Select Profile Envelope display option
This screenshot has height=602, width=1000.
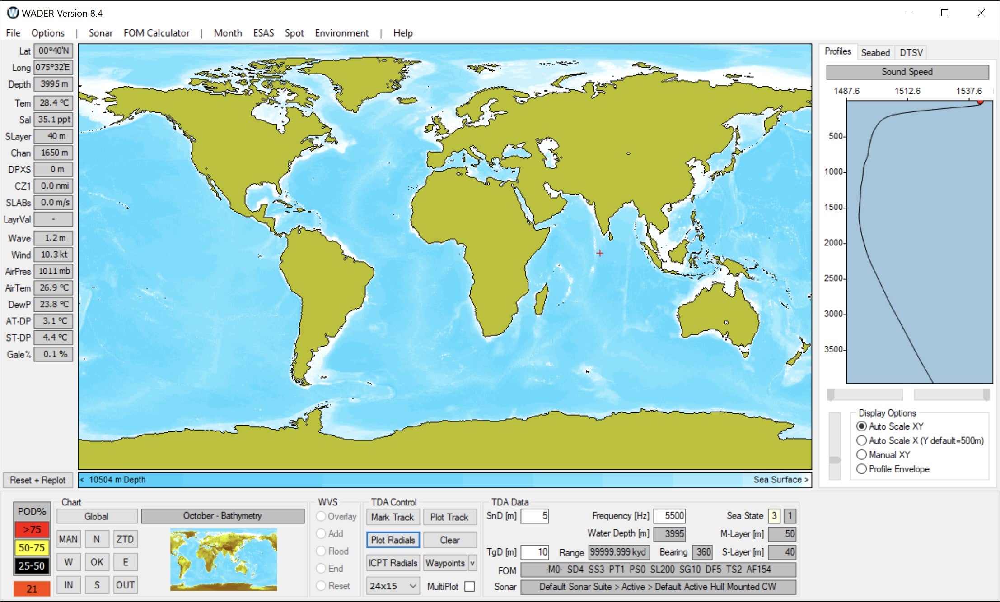tap(862, 469)
